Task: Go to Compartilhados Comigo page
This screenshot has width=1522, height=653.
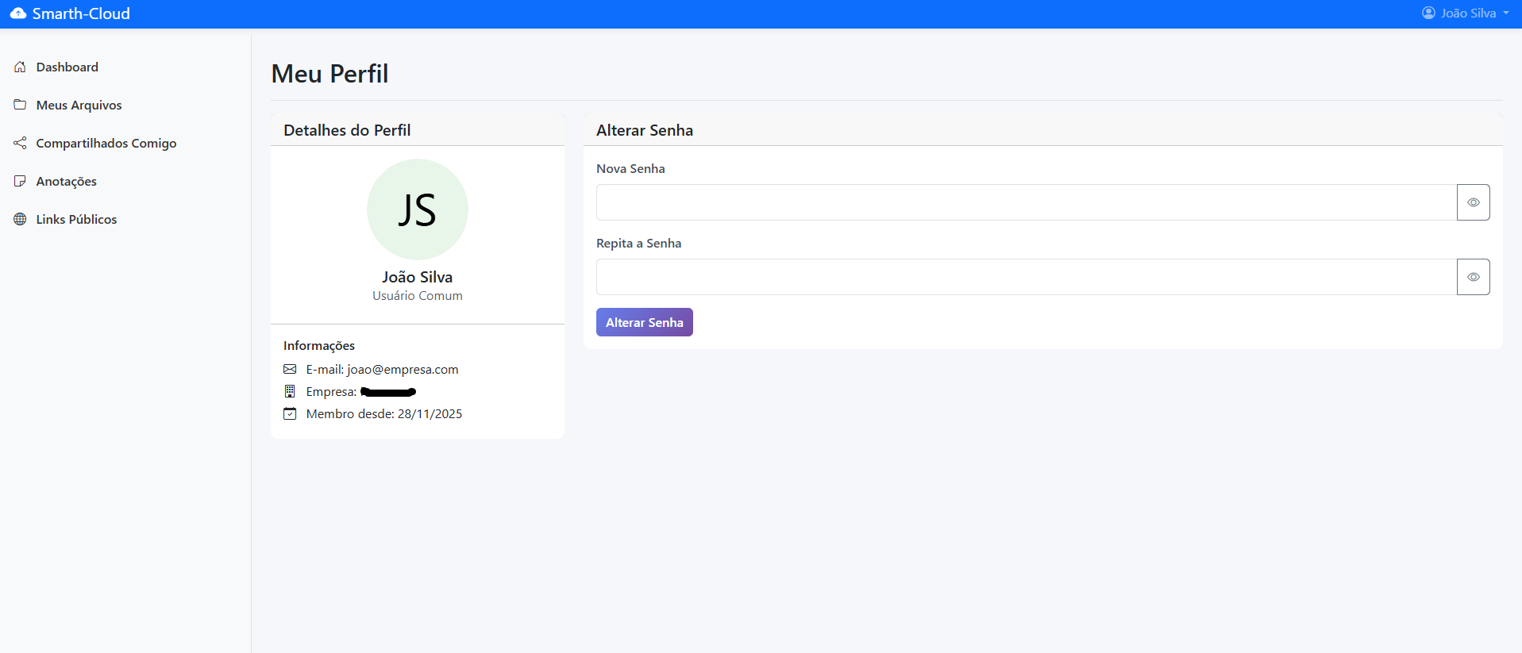Action: pyautogui.click(x=106, y=143)
